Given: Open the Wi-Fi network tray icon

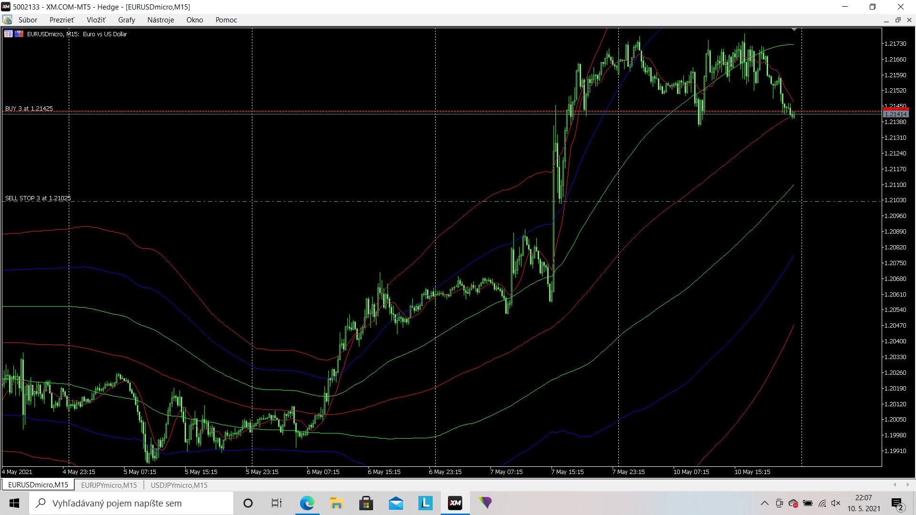Looking at the screenshot, I should 822,503.
